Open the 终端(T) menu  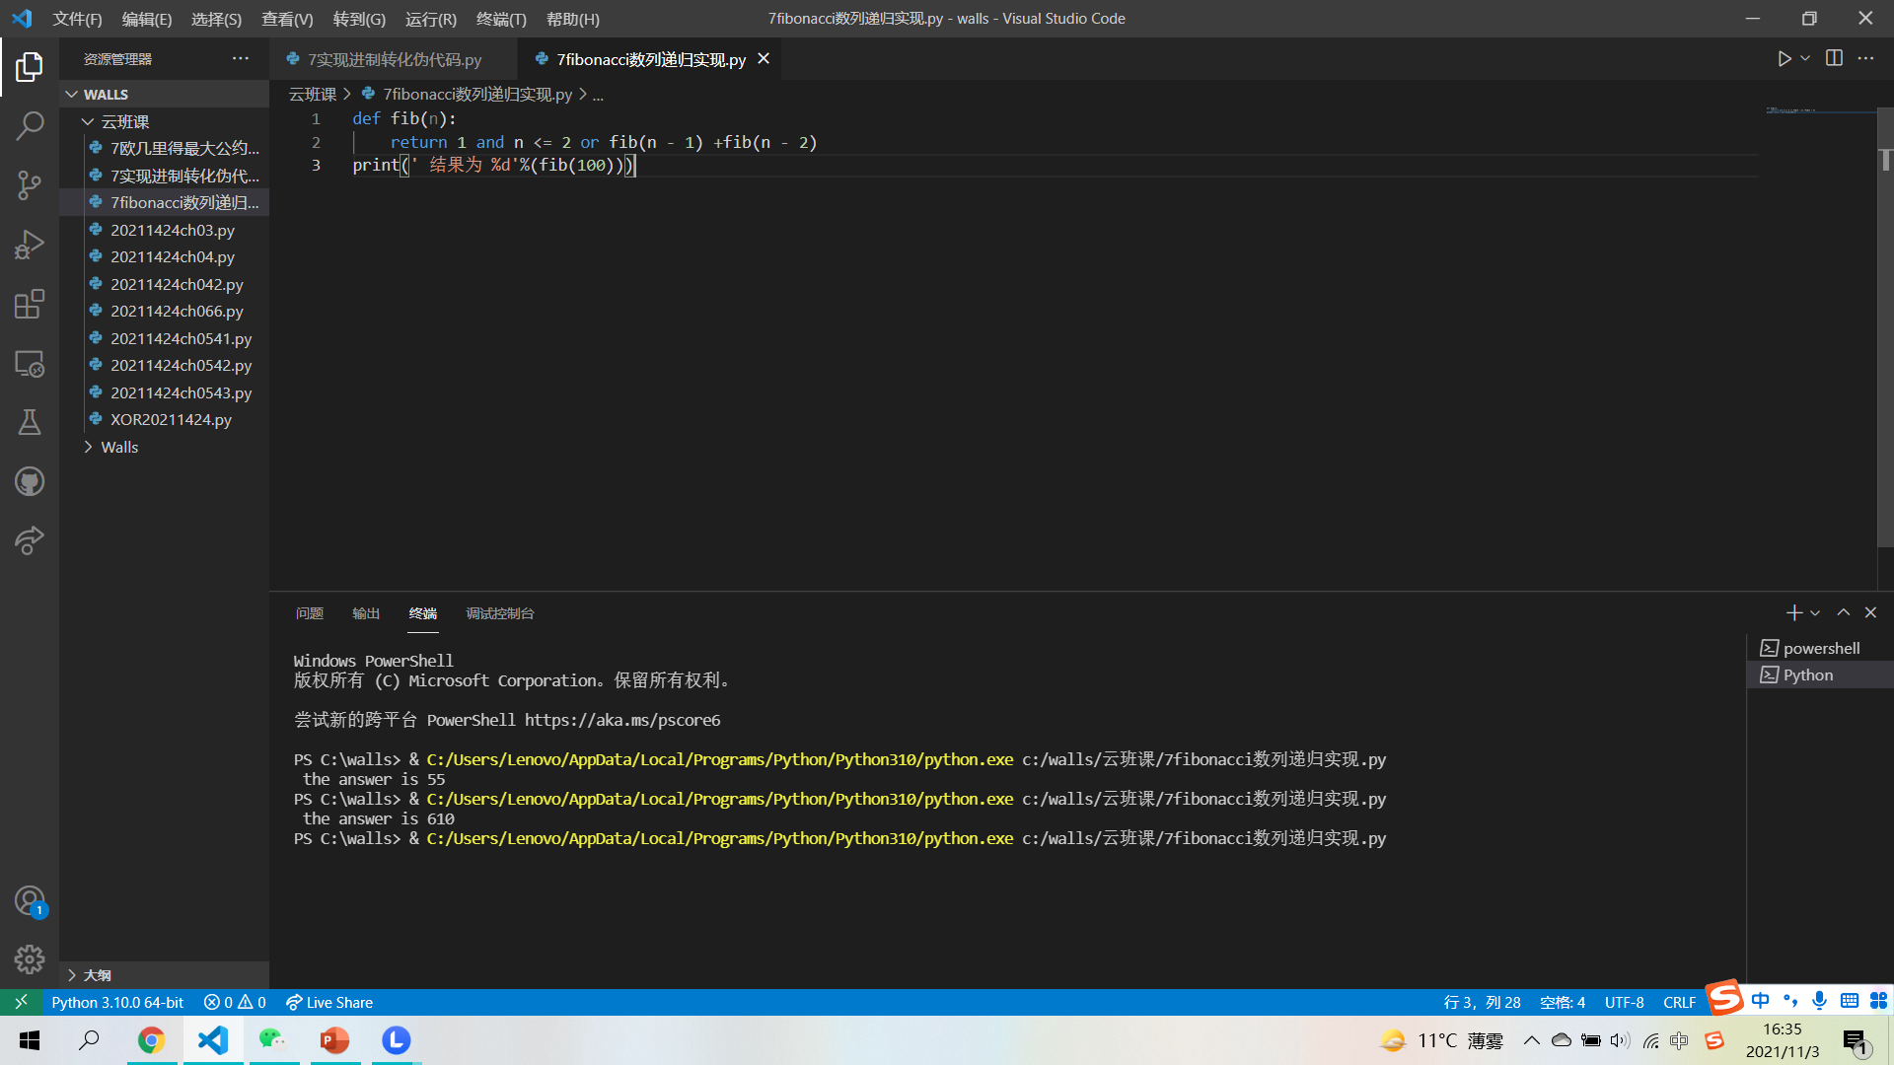pyautogui.click(x=501, y=19)
